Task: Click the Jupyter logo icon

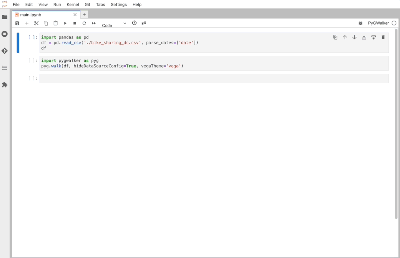Action: [x=4, y=4]
